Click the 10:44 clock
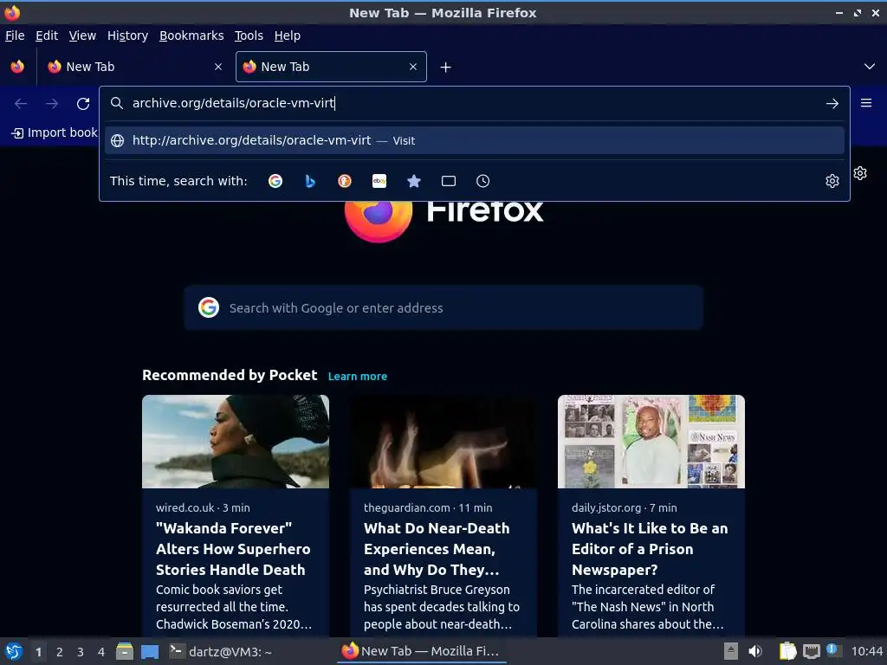This screenshot has height=665, width=887. click(866, 651)
